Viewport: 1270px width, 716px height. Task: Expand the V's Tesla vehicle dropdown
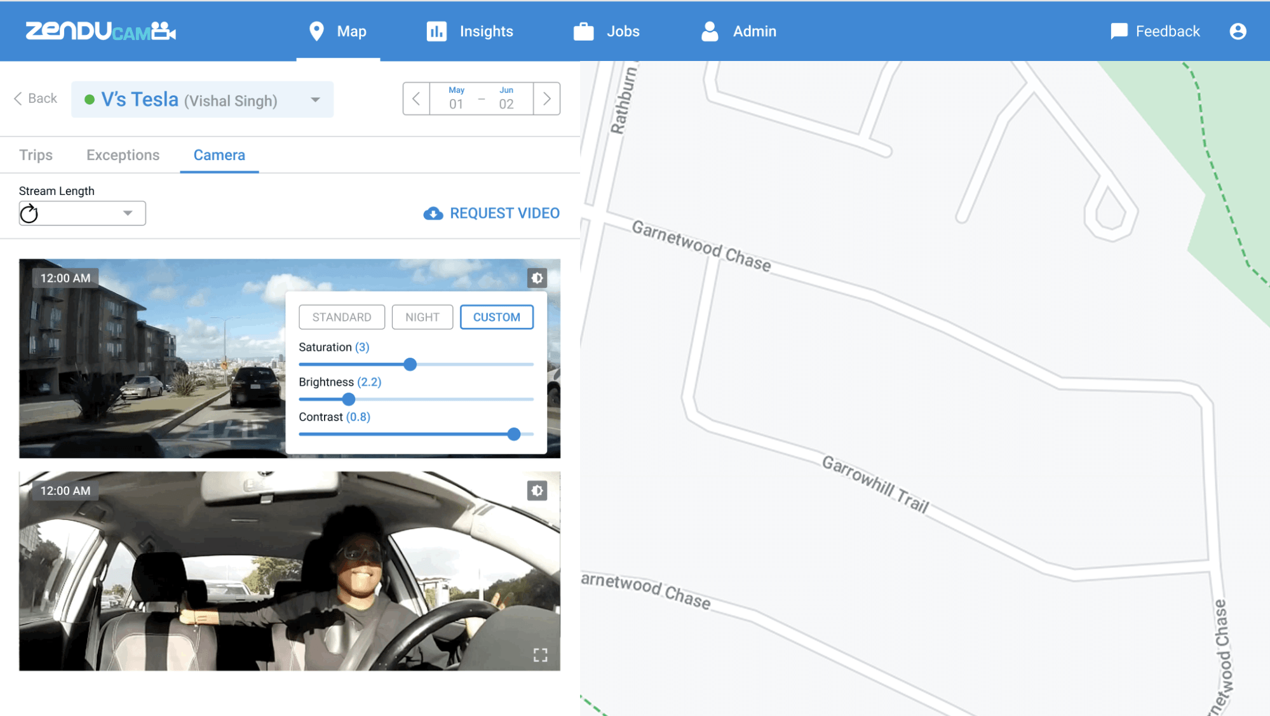pos(202,99)
